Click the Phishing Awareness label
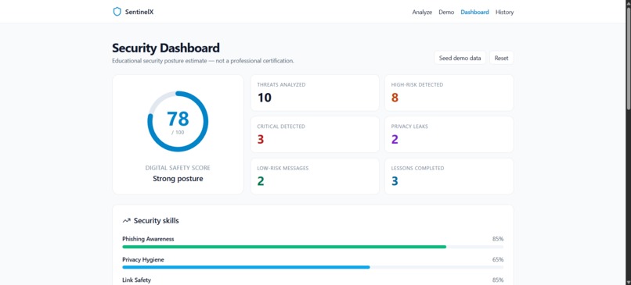This screenshot has width=631, height=285. coord(148,239)
